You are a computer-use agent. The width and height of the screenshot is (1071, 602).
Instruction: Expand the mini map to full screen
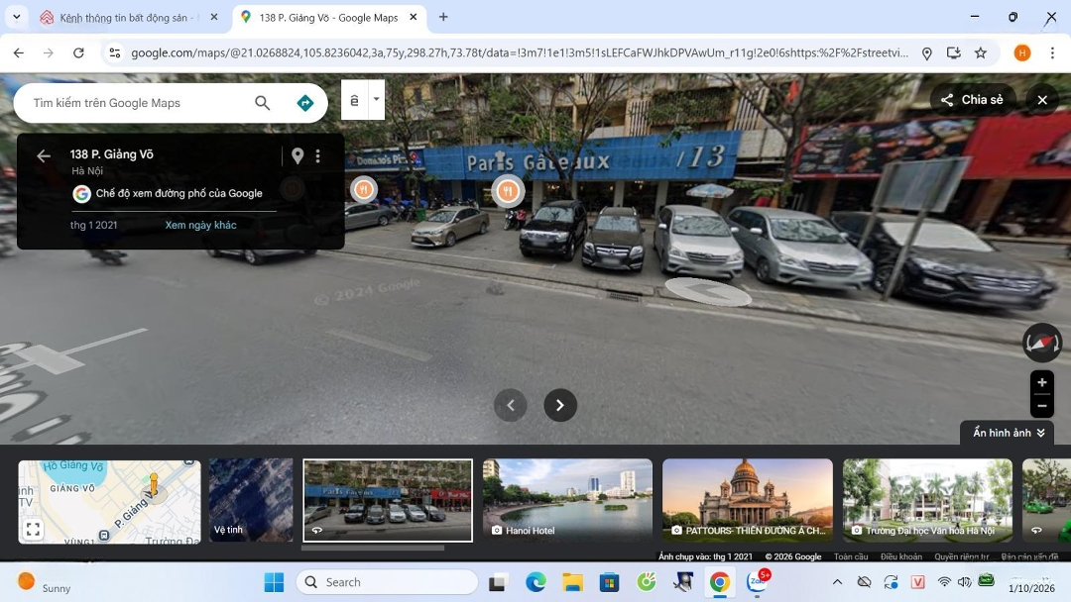pos(34,530)
